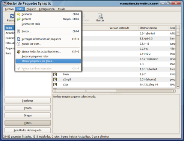Click the package list scroll-down arrow
This screenshot has width=184, height=141.
[x=178, y=87]
